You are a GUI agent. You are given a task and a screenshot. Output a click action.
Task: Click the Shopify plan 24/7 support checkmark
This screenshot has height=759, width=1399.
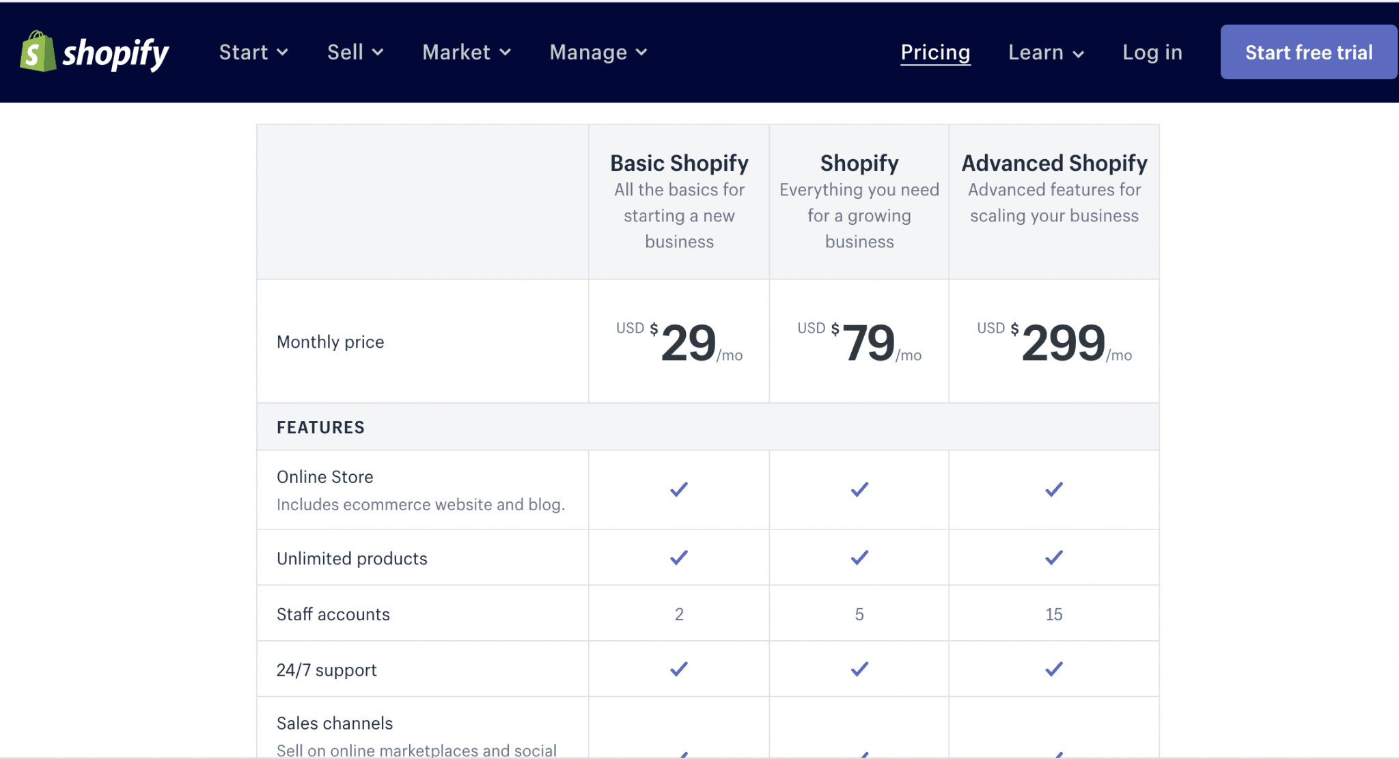(x=859, y=669)
